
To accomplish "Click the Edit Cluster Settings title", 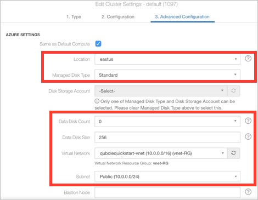I will click(136, 4).
